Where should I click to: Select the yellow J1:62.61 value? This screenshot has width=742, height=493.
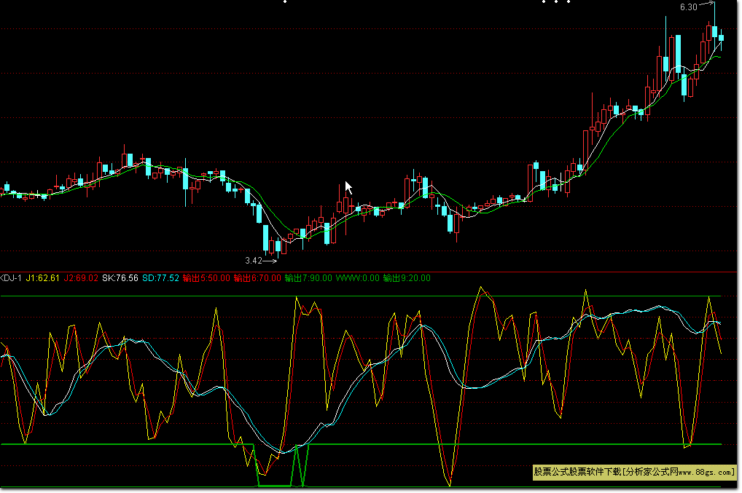click(42, 278)
